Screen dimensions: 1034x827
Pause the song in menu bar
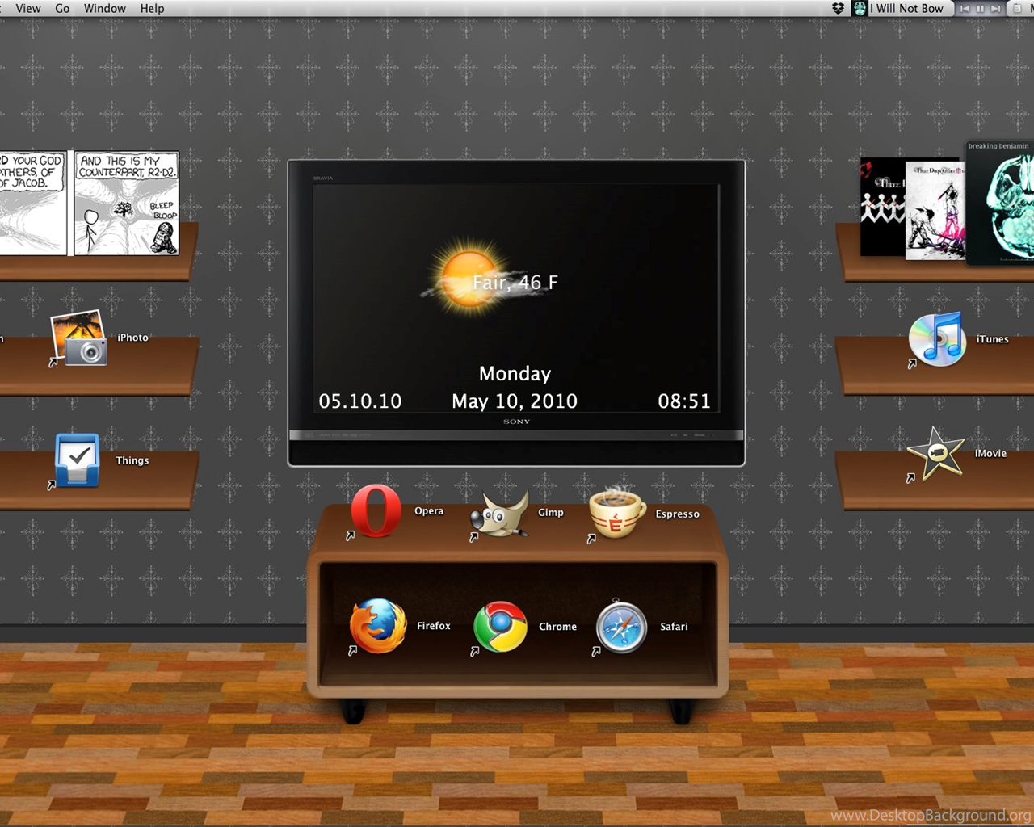[980, 8]
